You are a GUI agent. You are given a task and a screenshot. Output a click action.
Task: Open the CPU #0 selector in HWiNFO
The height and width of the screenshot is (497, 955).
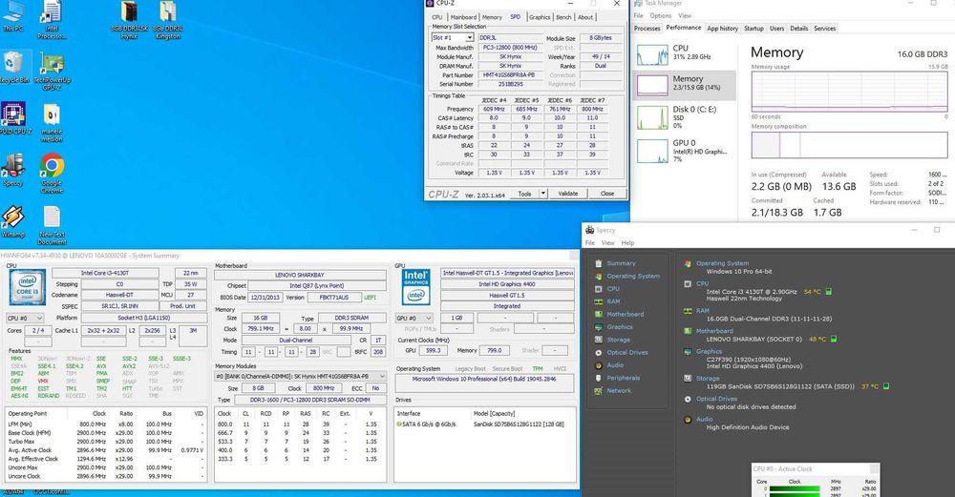(x=25, y=319)
